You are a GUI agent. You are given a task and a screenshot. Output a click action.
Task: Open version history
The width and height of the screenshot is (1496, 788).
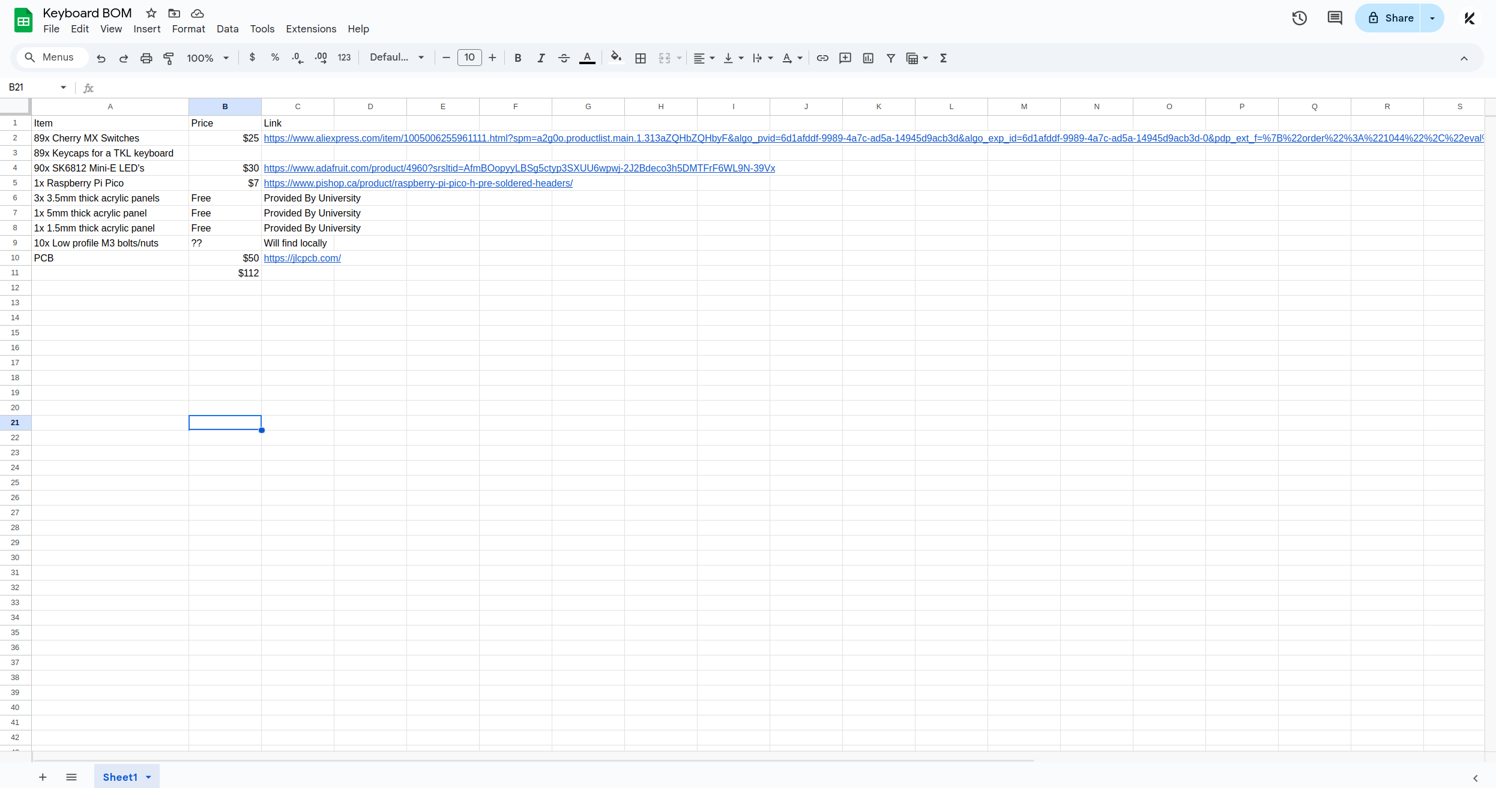tap(1299, 18)
